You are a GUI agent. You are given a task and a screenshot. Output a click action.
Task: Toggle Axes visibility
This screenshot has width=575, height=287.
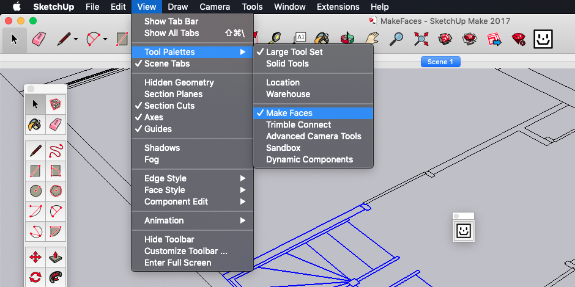192,117
